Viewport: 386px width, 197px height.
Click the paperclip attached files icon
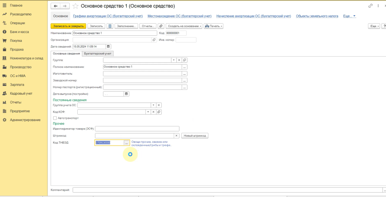[161, 26]
